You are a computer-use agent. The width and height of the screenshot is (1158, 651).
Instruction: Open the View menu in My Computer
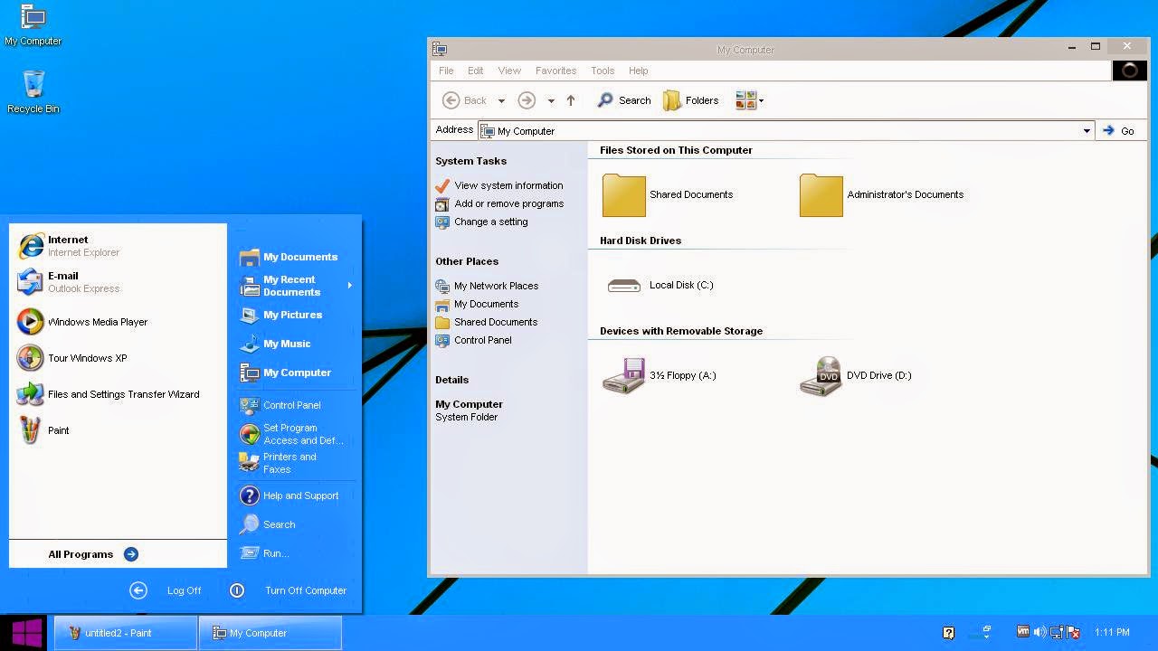coord(509,71)
